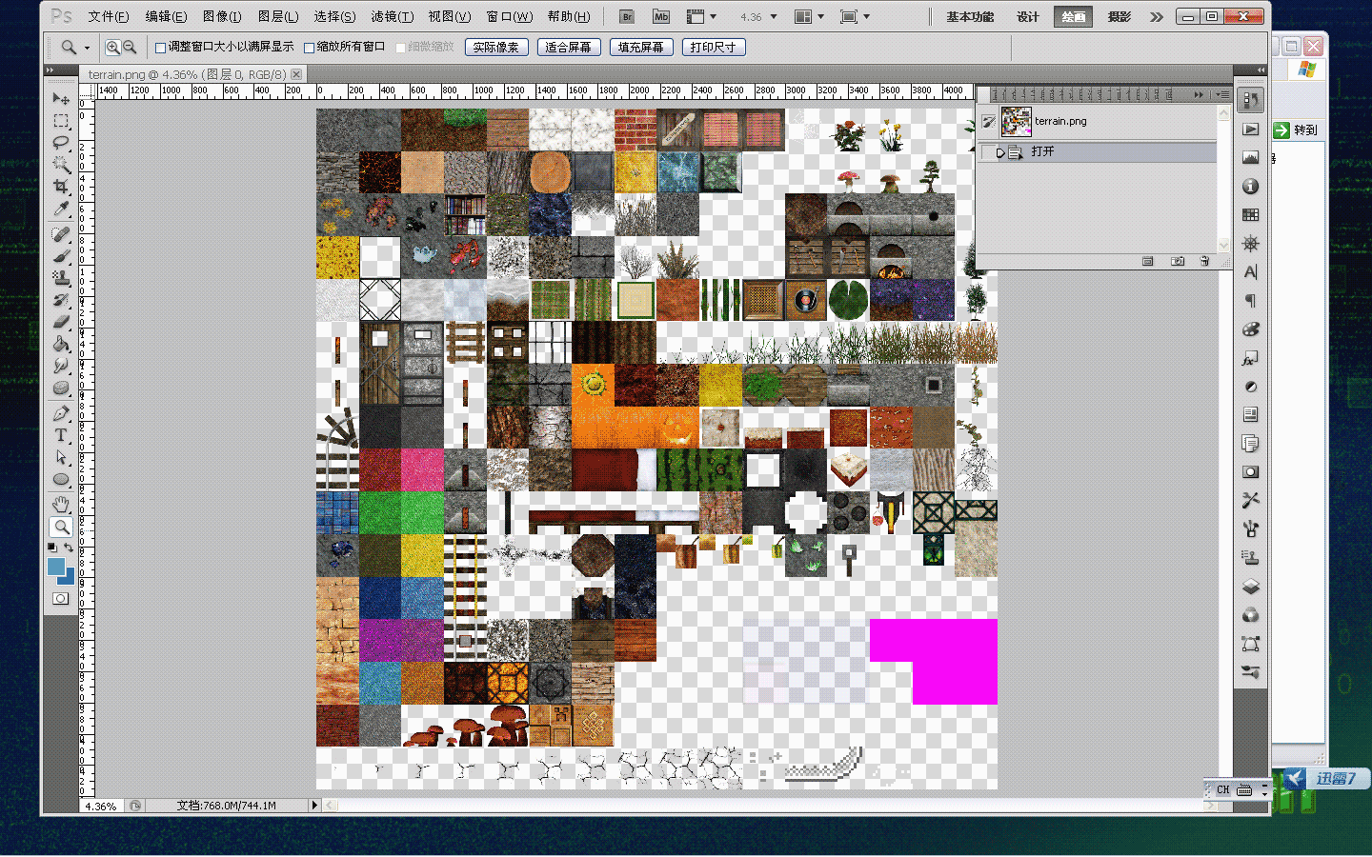Open the 滤镜(T) menu
The height and width of the screenshot is (857, 1372).
click(392, 16)
